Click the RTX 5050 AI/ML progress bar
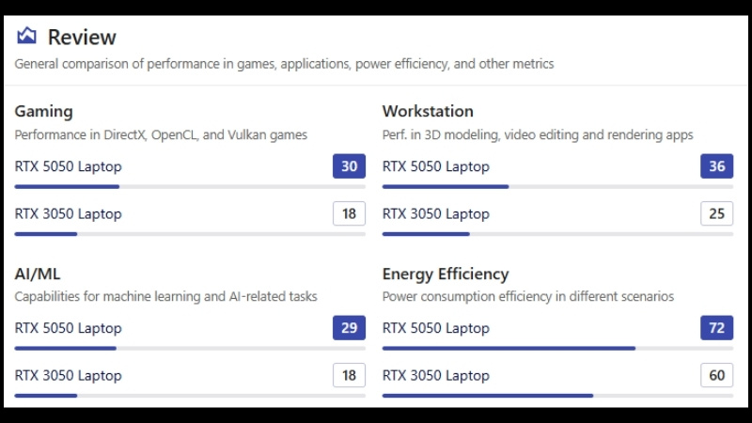Viewport: 752px width, 423px height. coord(190,348)
